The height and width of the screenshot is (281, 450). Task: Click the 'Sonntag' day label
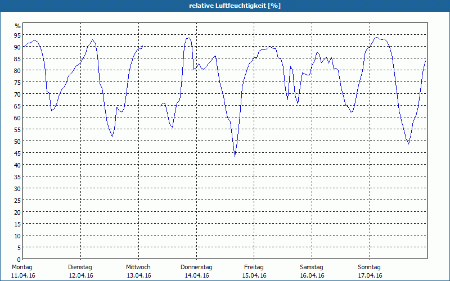click(369, 267)
